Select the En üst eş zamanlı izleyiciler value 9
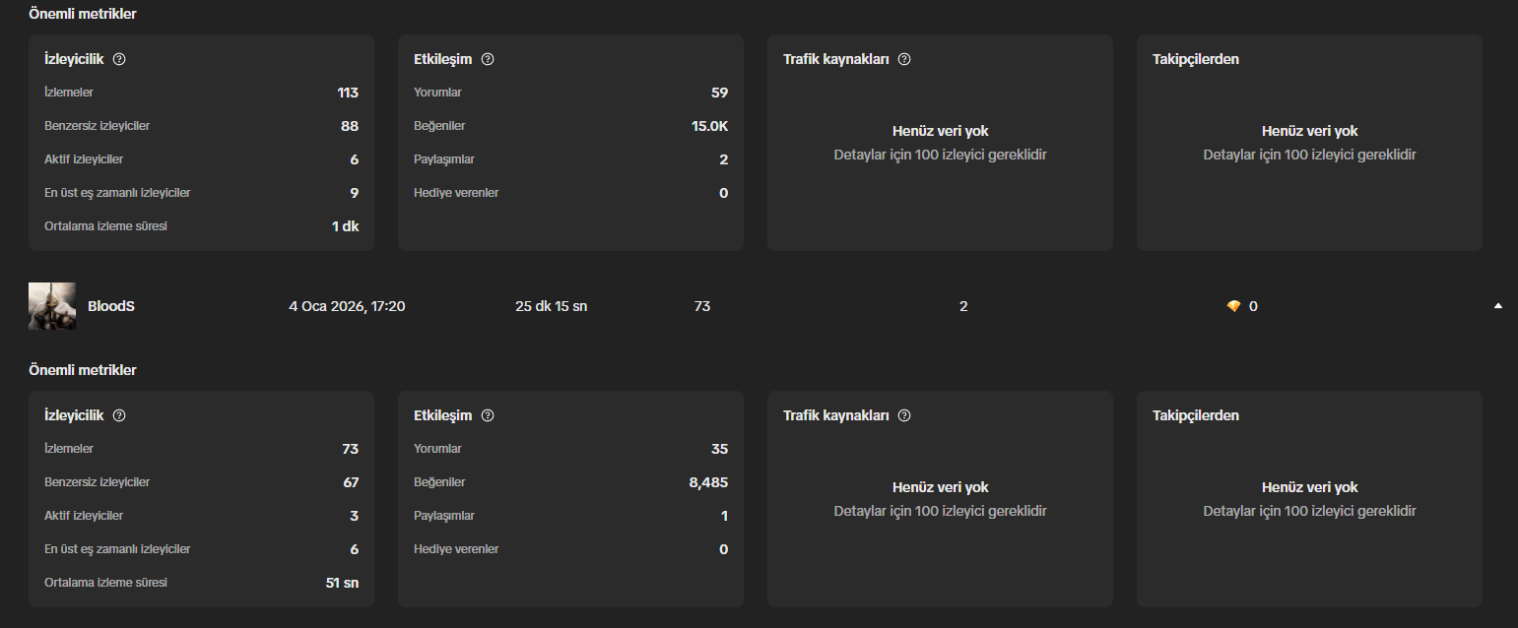Screen dimensions: 1518x628 tap(355, 193)
